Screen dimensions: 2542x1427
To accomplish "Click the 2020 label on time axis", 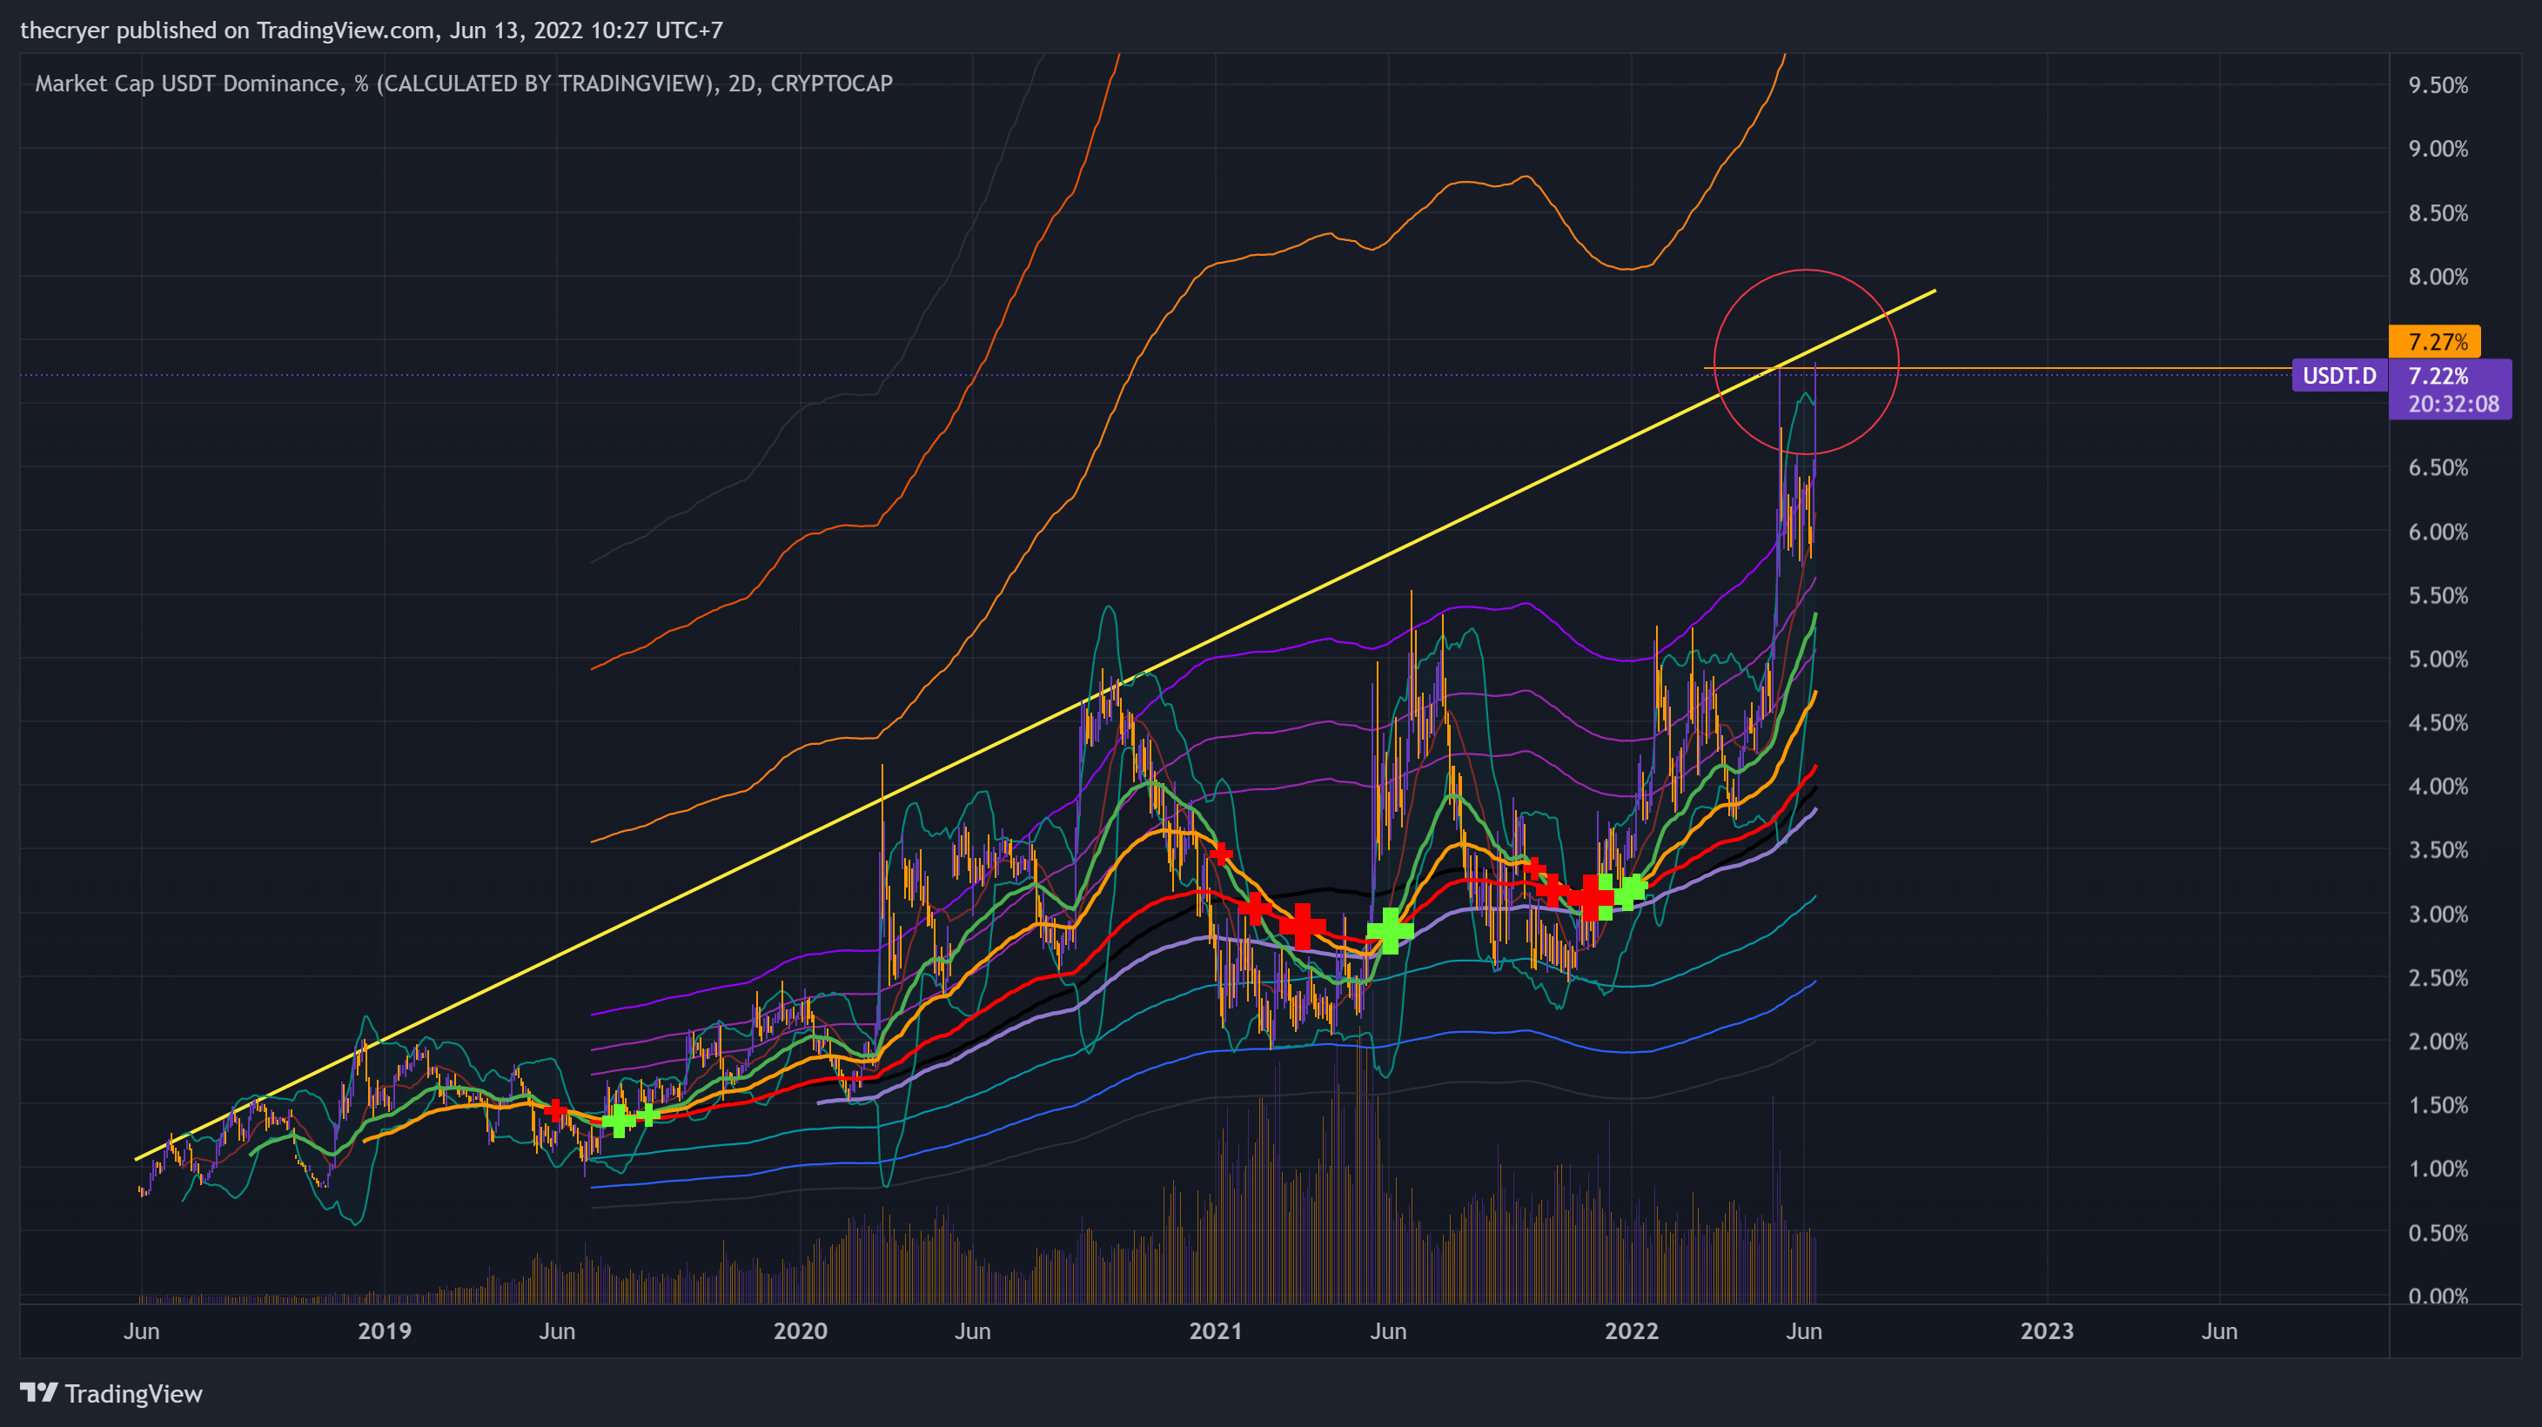I will click(x=801, y=1330).
